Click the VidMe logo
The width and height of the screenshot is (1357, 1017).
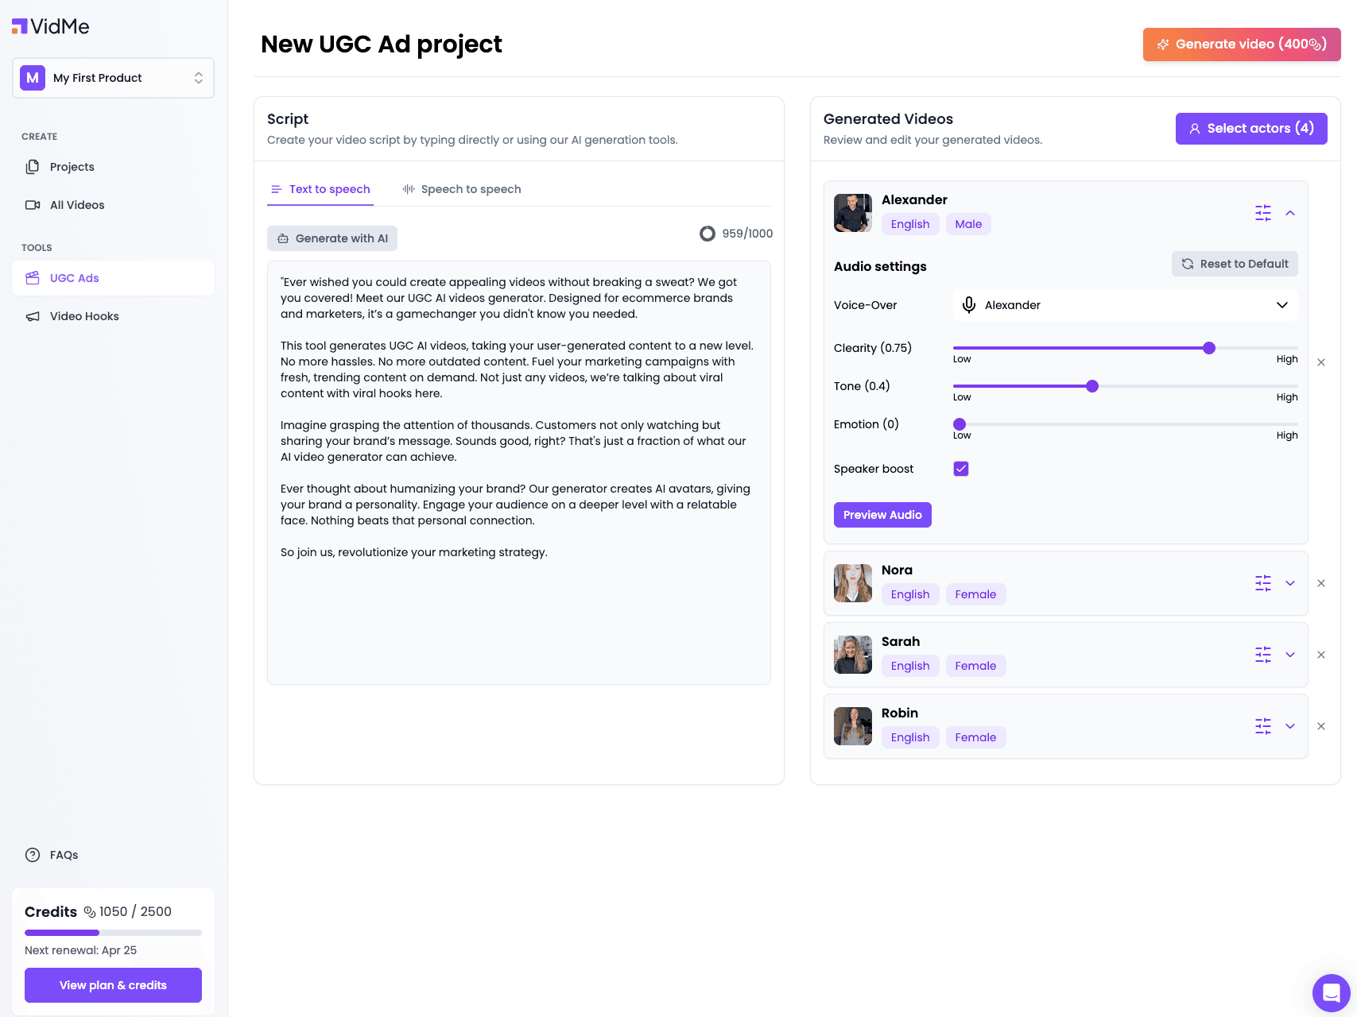[51, 26]
